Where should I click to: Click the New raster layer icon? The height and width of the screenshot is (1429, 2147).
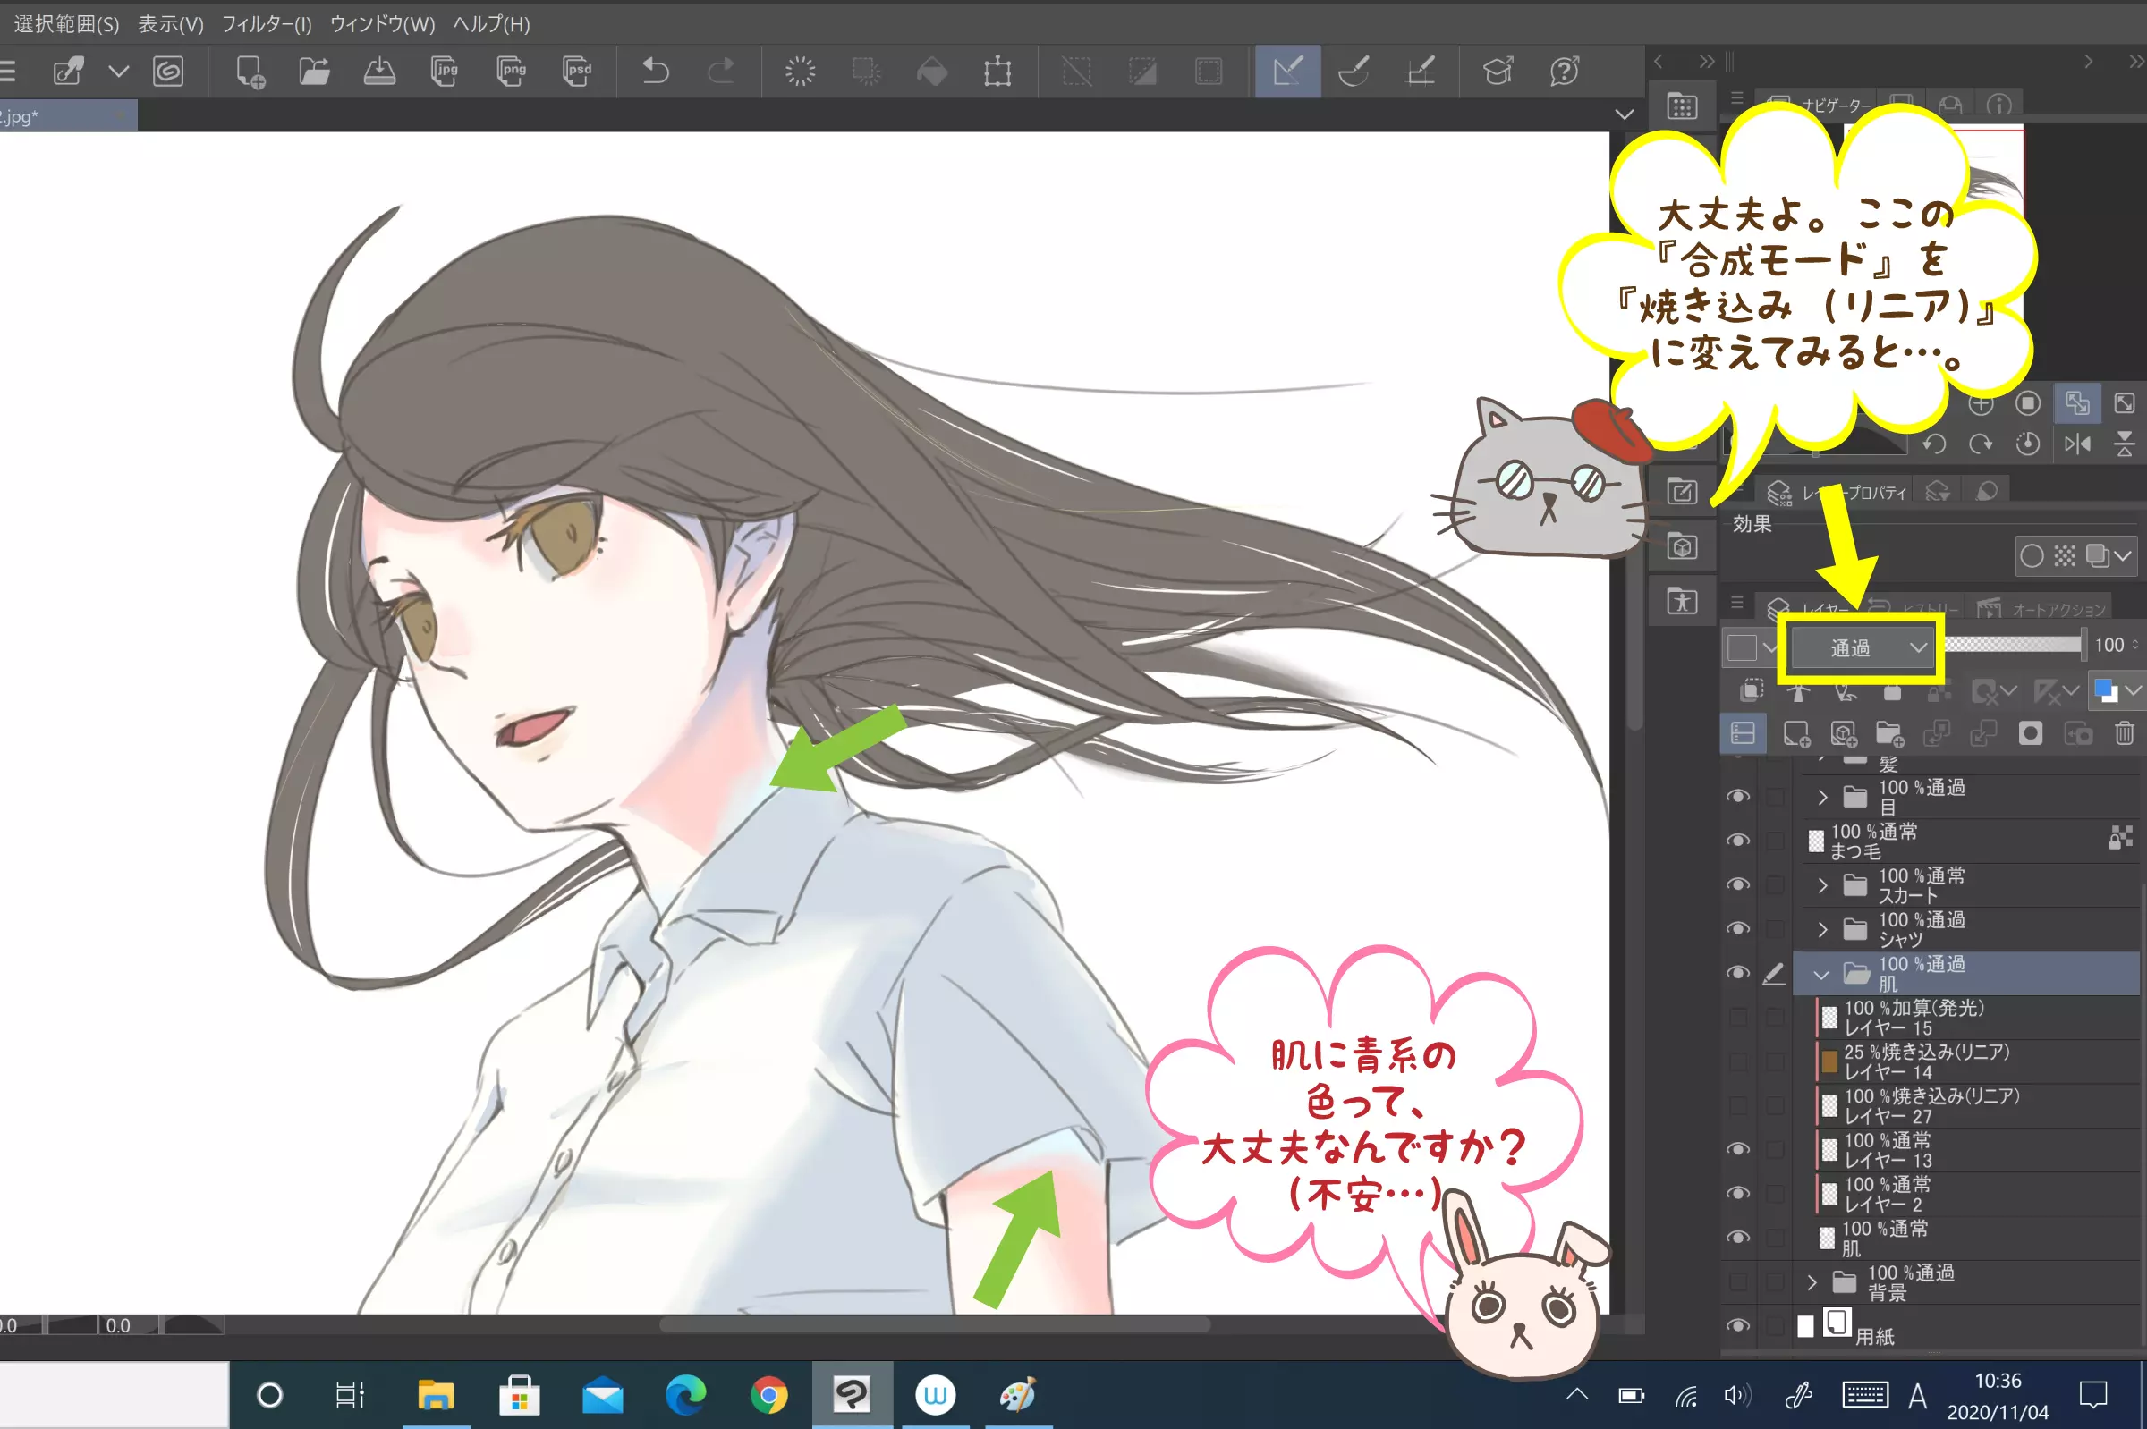coord(1796,733)
